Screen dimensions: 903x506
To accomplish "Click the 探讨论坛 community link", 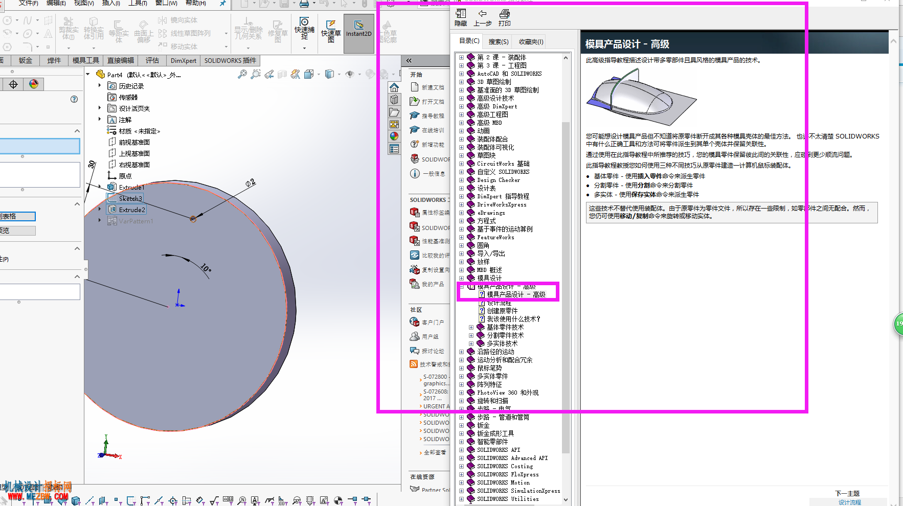I will coord(433,351).
